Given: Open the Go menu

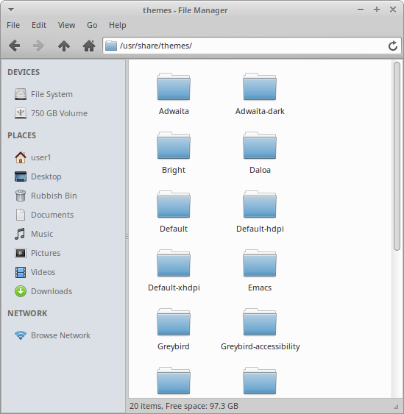Looking at the screenshot, I should [x=92, y=25].
